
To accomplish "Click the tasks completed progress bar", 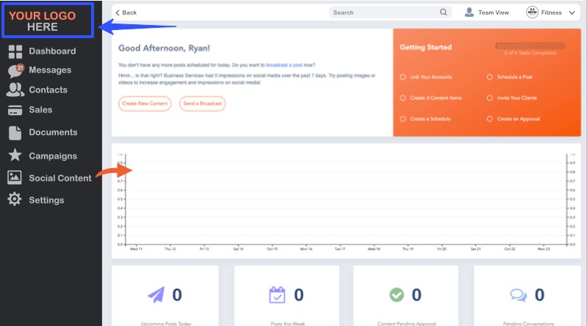I will [x=530, y=46].
